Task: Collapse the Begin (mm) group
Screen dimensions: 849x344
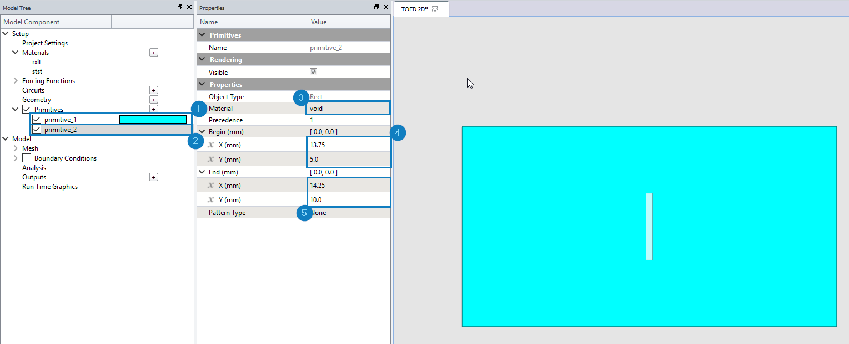Action: pos(202,132)
